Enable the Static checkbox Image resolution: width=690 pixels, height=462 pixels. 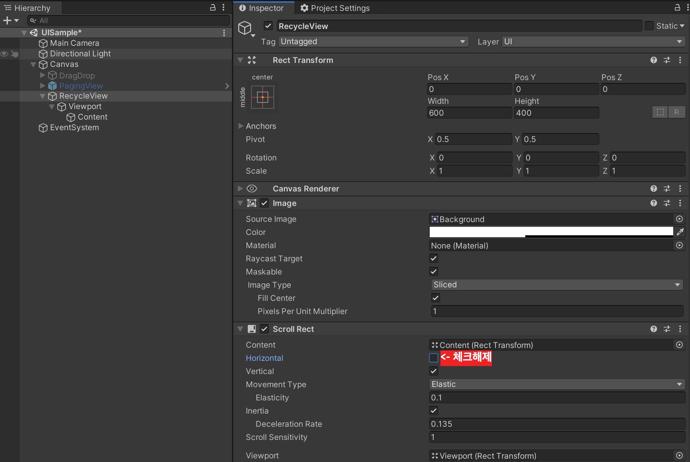point(649,26)
